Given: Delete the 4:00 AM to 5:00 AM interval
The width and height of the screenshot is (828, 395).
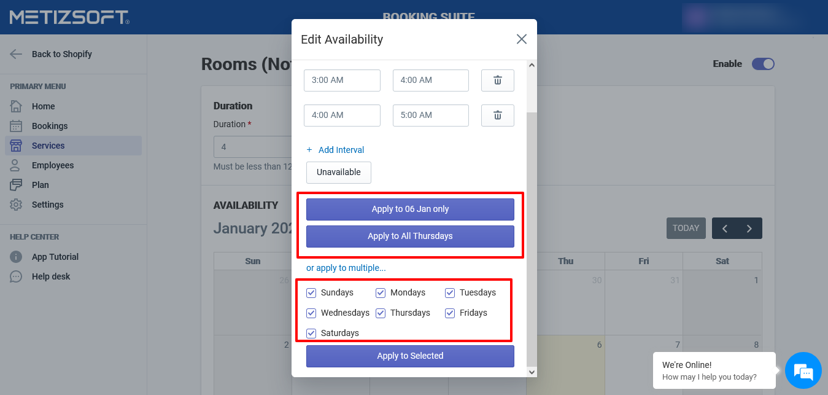Looking at the screenshot, I should click(497, 115).
